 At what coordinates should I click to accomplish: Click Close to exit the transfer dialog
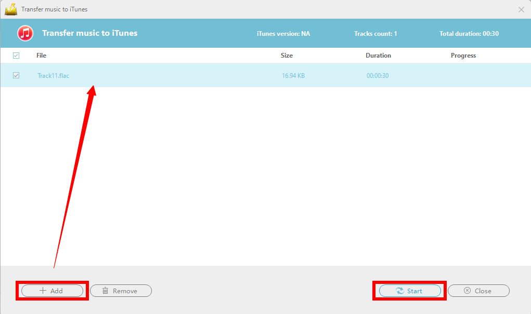tap(478, 291)
